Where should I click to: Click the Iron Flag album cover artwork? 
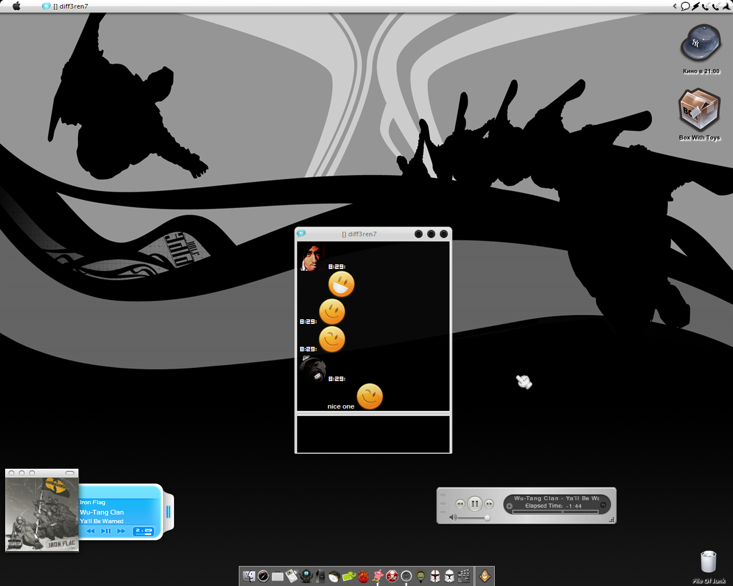[42, 514]
